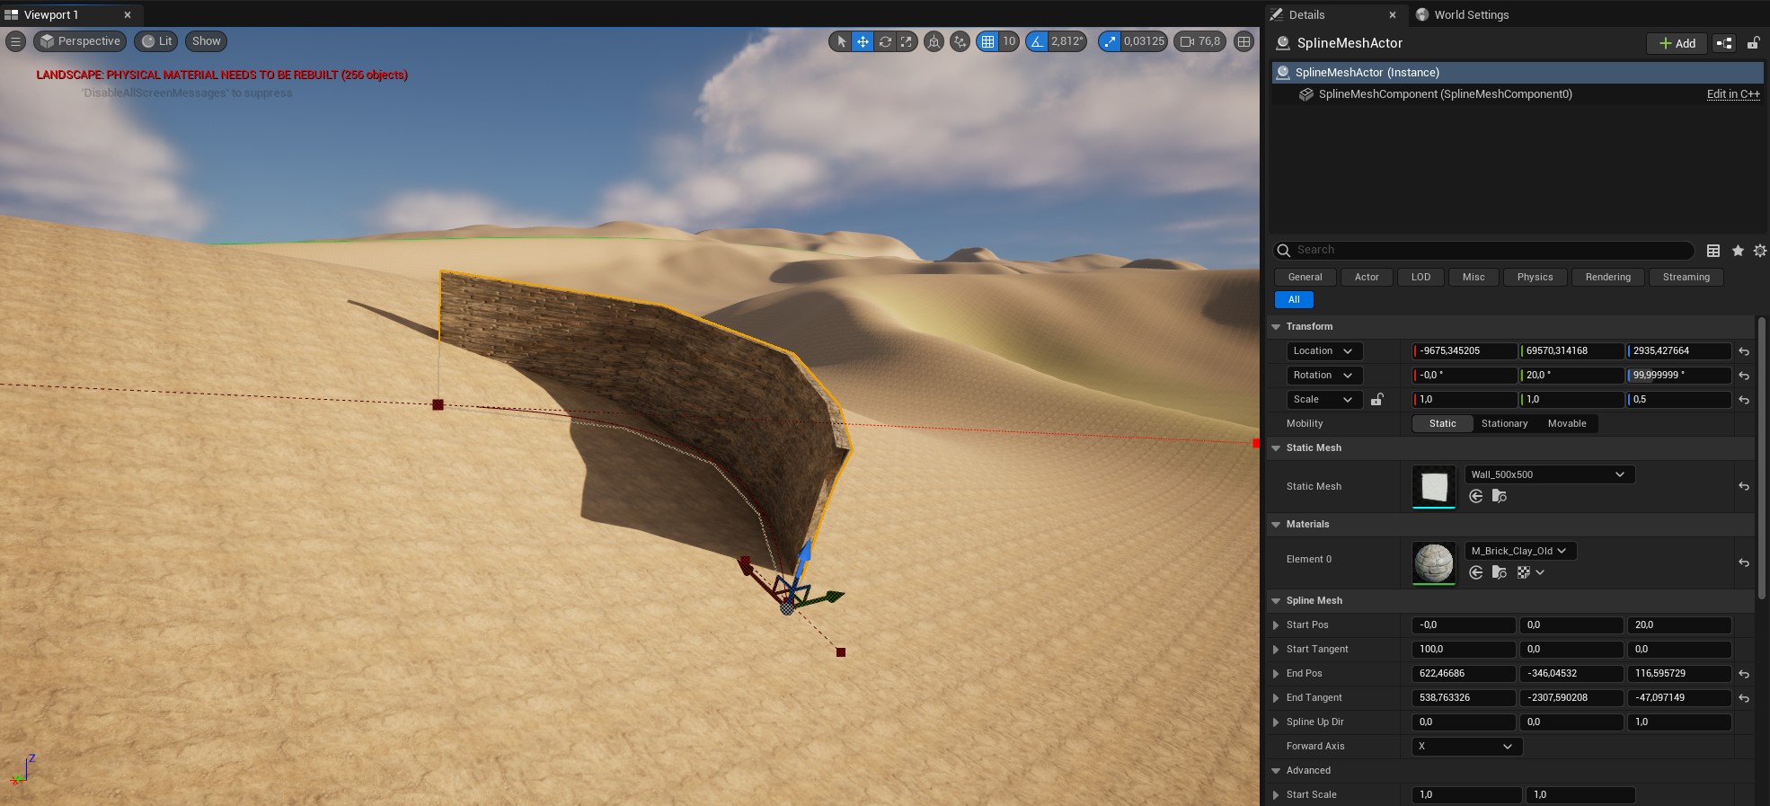Click the favorites star filter in Details

(1738, 251)
